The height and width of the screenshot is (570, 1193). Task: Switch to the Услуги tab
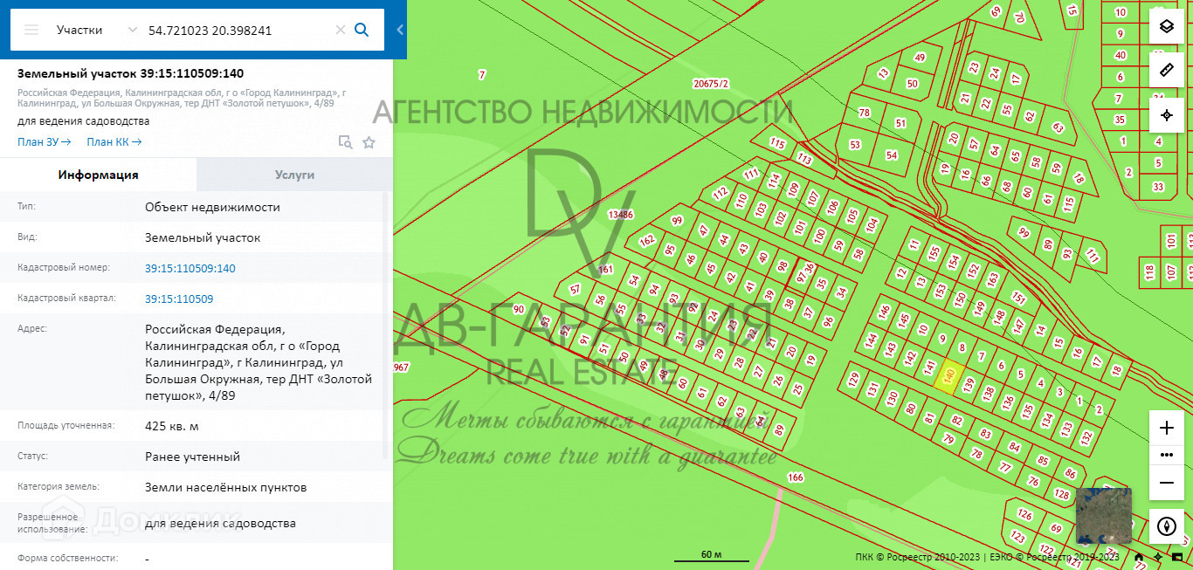(294, 175)
